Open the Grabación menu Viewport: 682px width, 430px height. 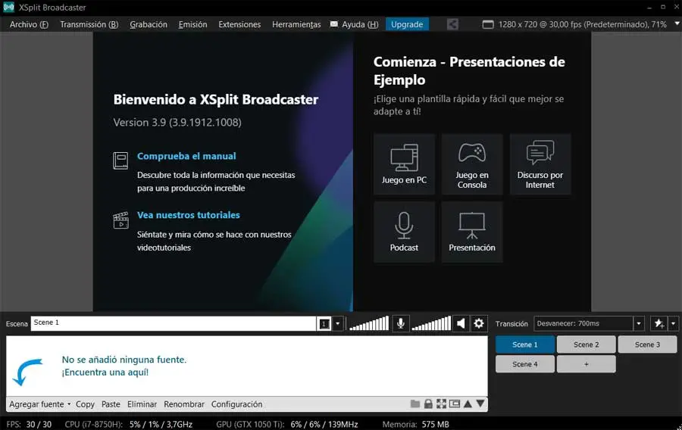(x=149, y=24)
